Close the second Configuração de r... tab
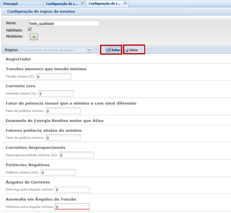The height and width of the screenshot is (213, 231). coord(82,3)
